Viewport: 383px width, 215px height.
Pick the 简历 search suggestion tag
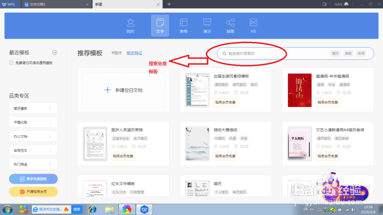tap(335, 54)
